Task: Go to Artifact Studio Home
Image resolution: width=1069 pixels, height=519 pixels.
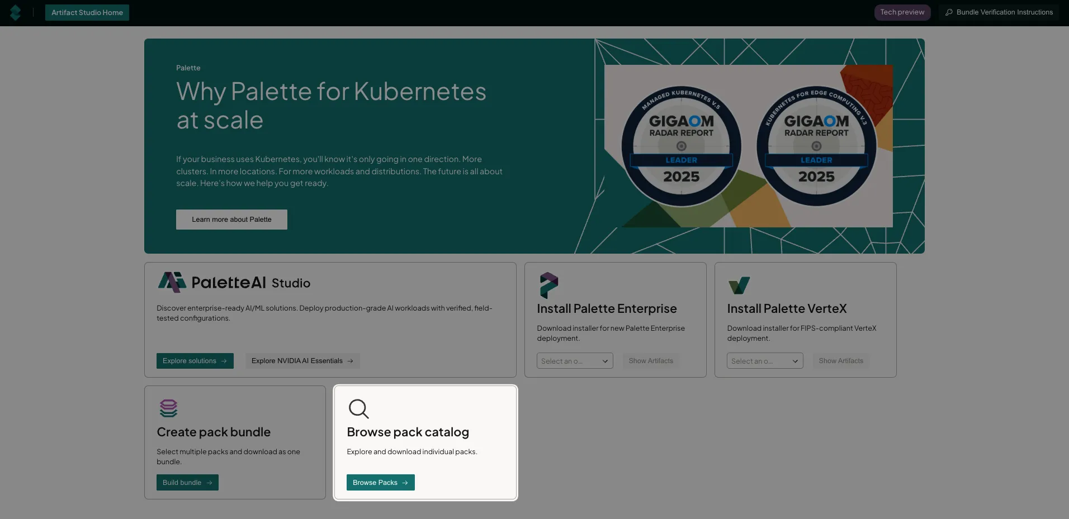Action: coord(87,13)
